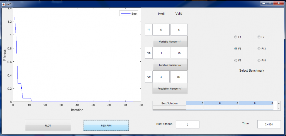Select the Best Solution row header

pos(169,103)
